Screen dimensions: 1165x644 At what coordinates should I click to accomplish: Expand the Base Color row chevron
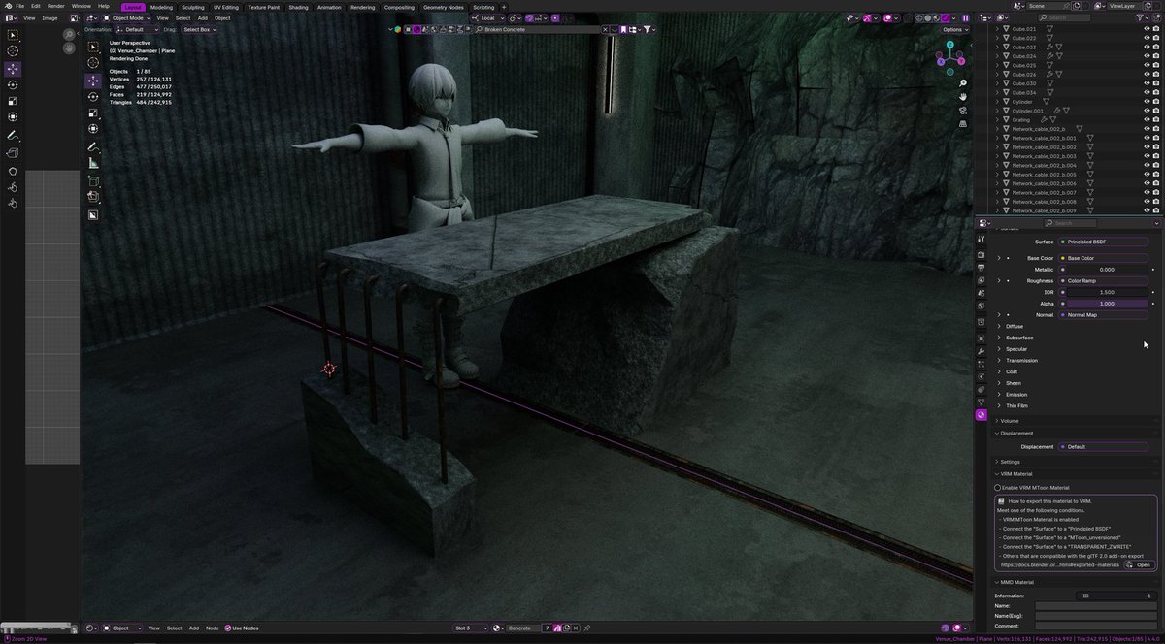pos(999,258)
